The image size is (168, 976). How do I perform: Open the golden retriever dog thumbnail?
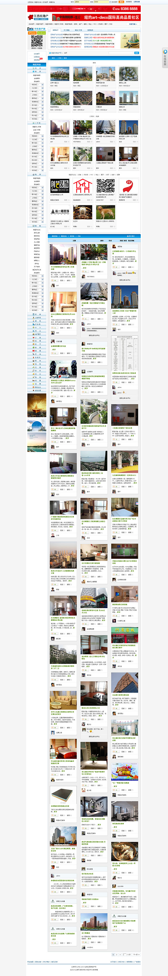pyautogui.click(x=106, y=212)
